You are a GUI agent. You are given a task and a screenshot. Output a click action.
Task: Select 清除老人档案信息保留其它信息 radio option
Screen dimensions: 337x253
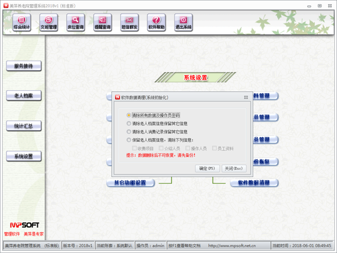tap(129, 123)
